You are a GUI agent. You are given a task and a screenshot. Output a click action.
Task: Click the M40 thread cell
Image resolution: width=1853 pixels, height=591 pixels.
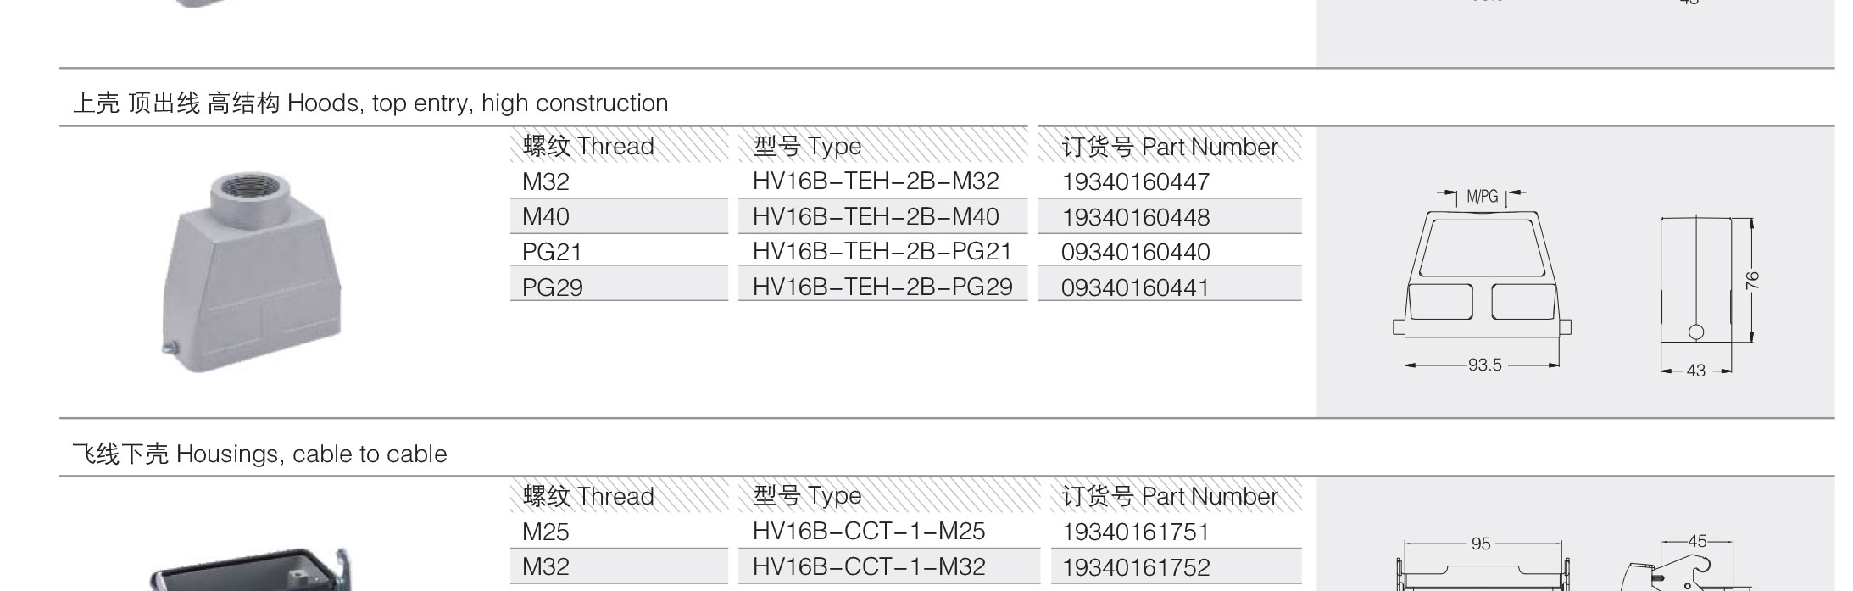point(546,217)
